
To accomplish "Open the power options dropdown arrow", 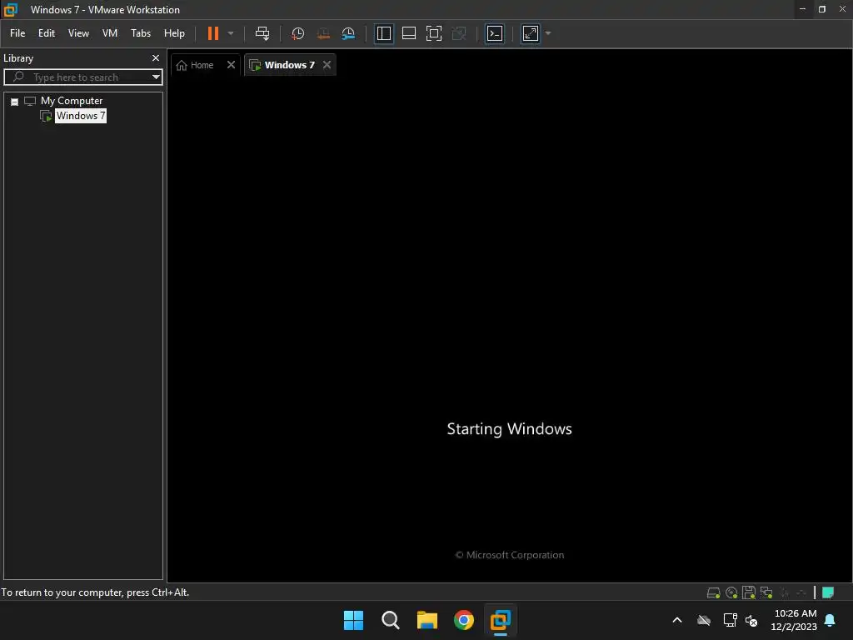I will click(x=231, y=33).
